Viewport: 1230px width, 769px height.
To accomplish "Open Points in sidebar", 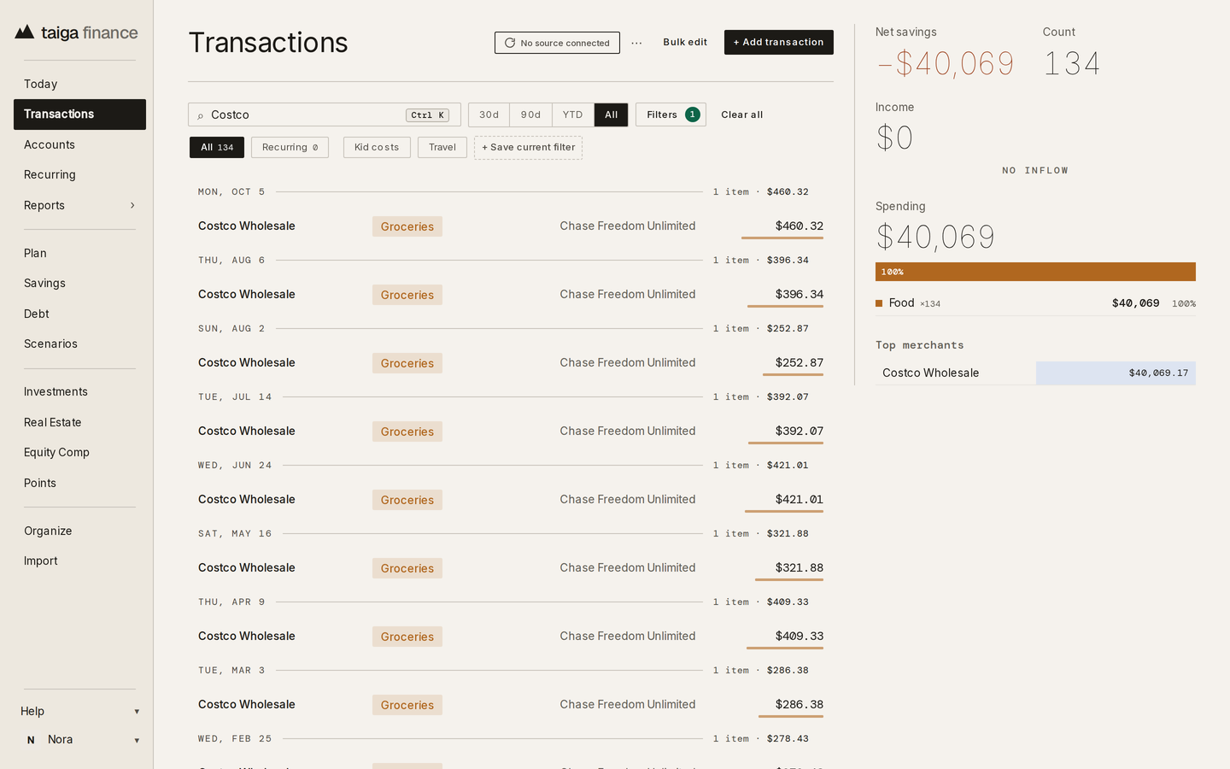I will pyautogui.click(x=79, y=483).
